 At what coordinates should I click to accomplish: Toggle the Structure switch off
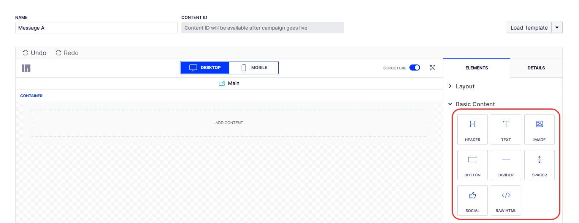(415, 68)
